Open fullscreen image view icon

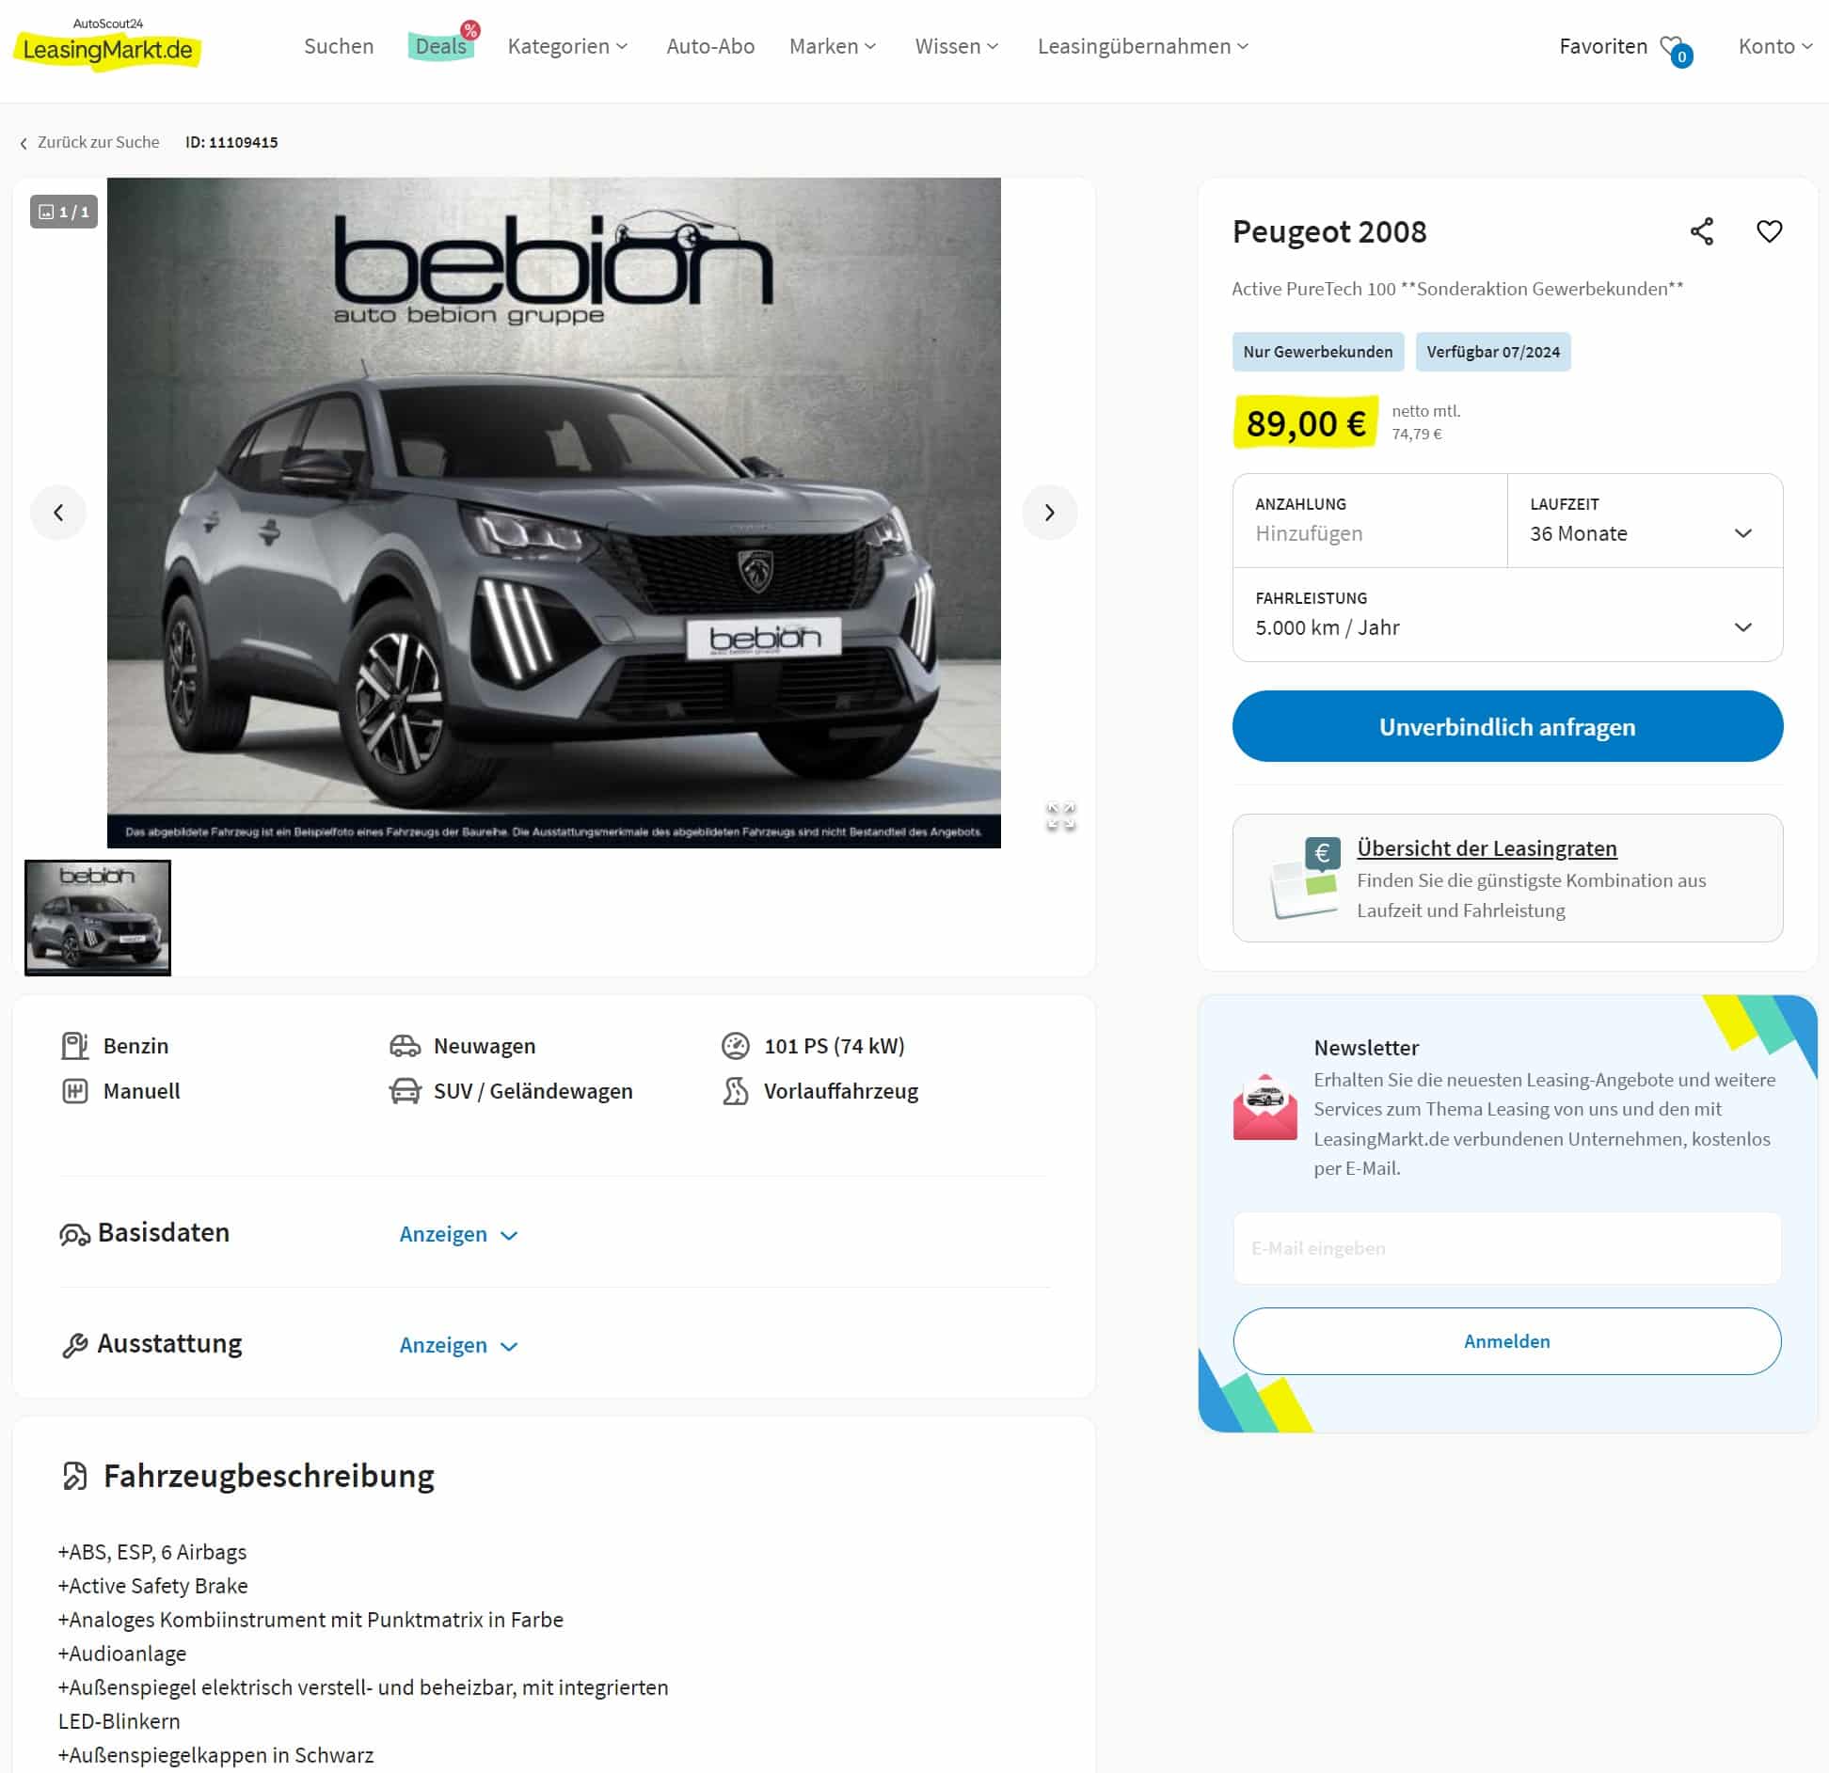1060,816
